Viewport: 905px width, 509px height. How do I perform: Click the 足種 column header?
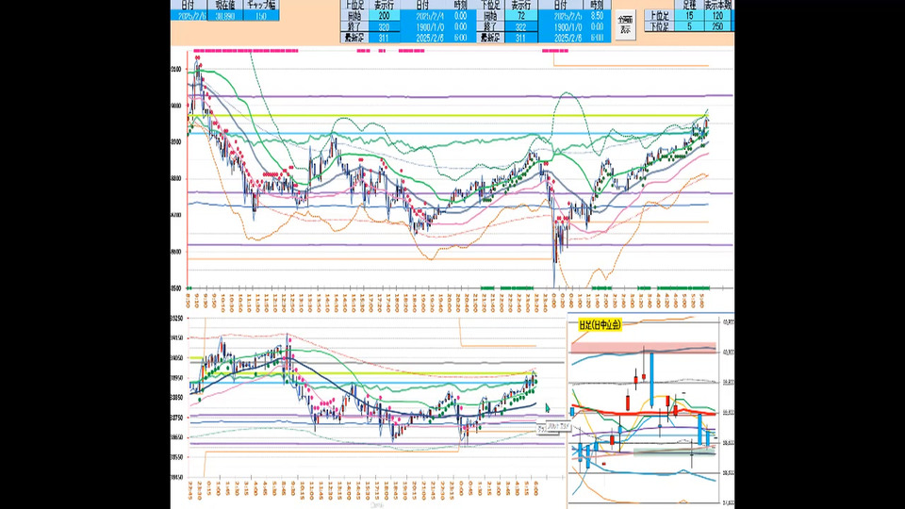point(689,6)
